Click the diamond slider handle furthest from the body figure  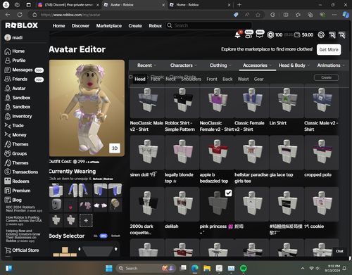116,249
